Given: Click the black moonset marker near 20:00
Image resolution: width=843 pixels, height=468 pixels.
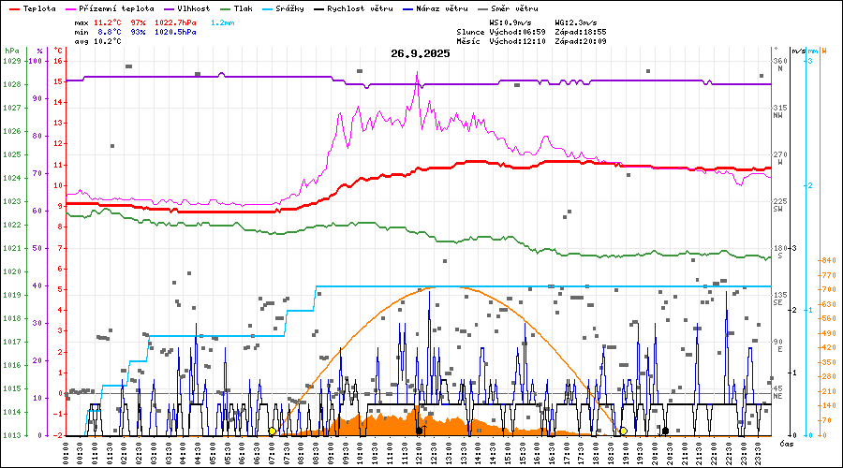Looking at the screenshot, I should tap(666, 431).
